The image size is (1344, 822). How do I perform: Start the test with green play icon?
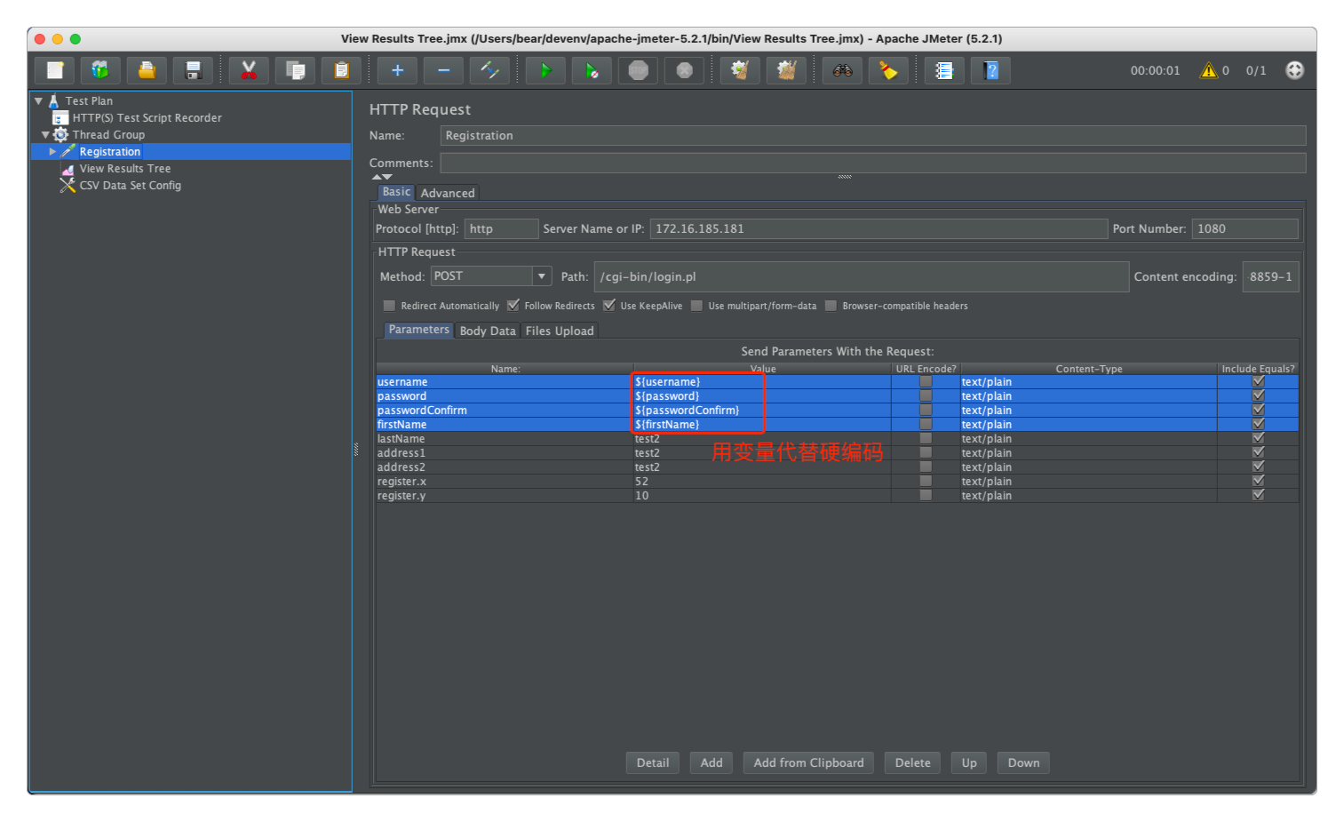click(x=545, y=70)
